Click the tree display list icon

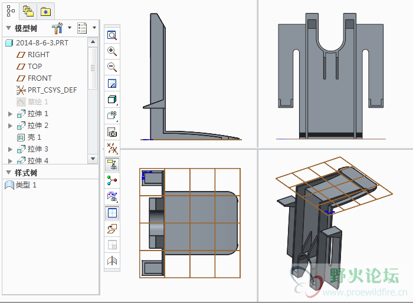pyautogui.click(x=82, y=28)
